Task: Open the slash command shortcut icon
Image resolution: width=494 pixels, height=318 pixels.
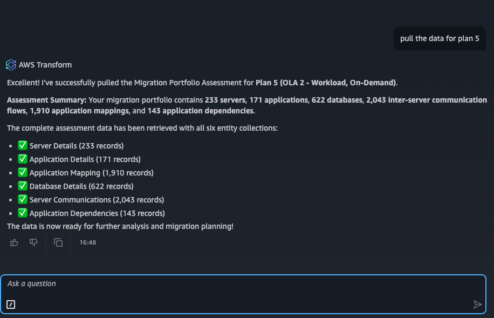Action: [11, 305]
